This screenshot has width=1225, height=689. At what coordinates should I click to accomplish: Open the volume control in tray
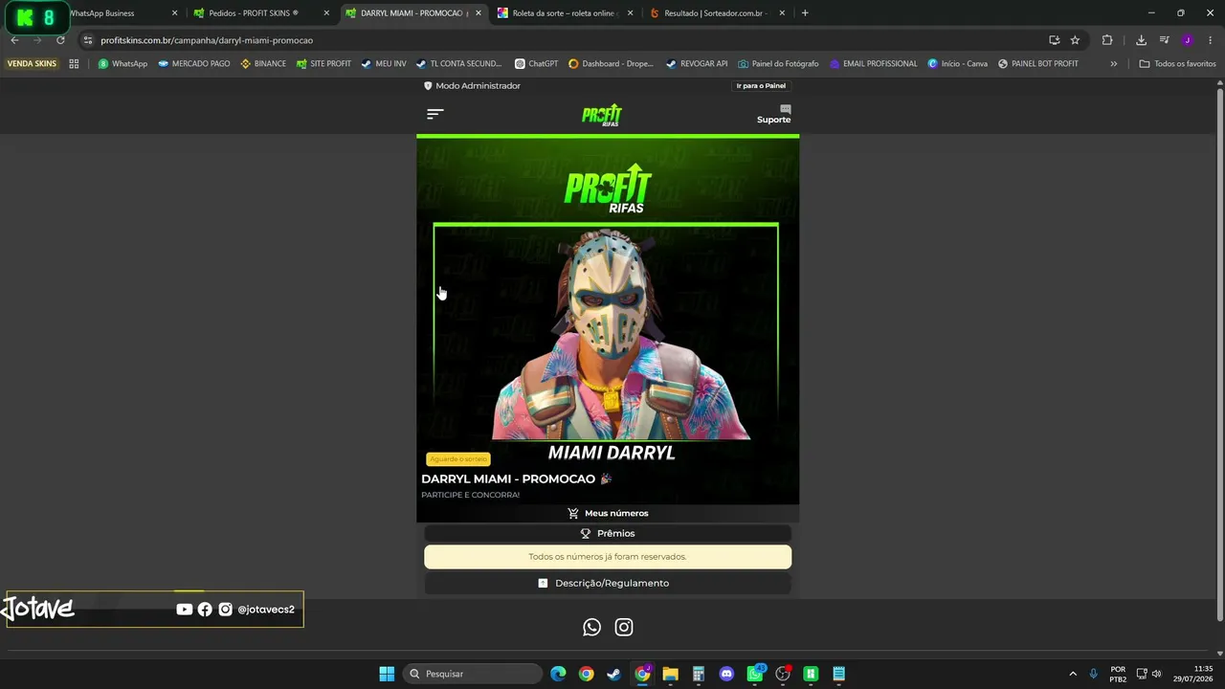tap(1156, 674)
